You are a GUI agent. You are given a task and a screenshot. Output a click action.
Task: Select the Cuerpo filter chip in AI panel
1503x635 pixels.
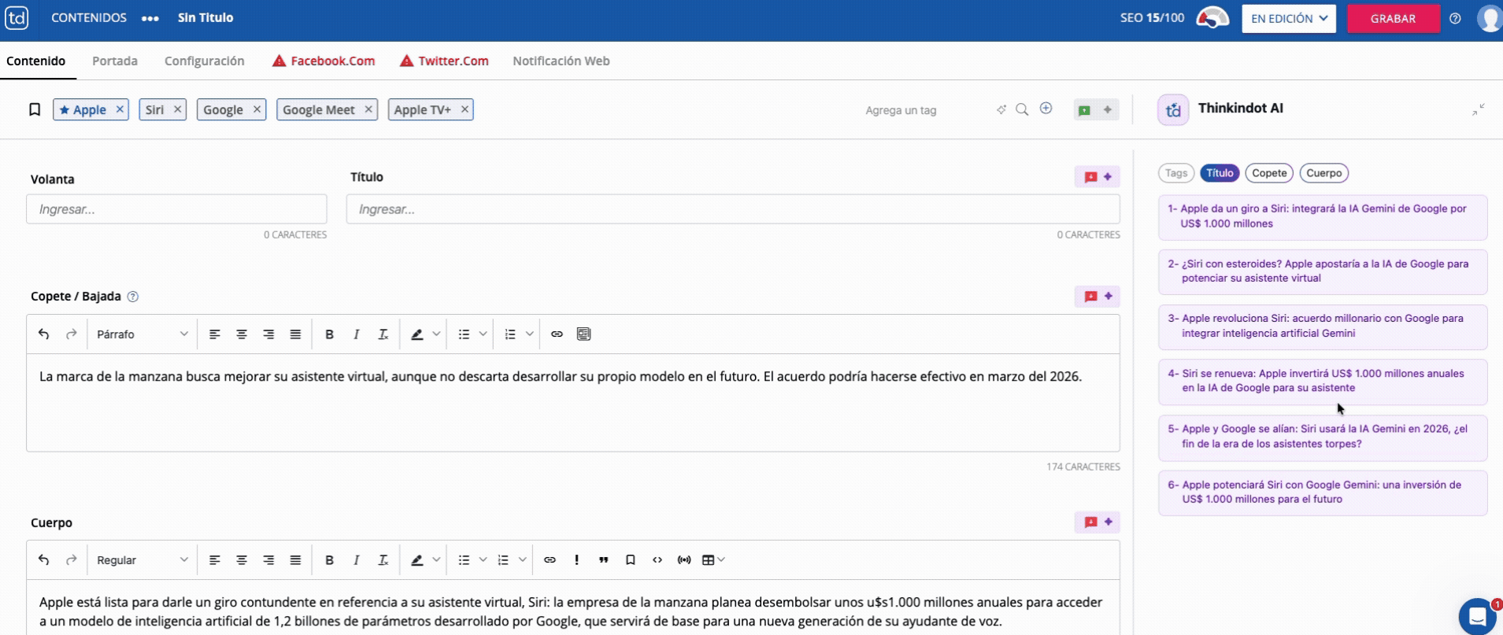tap(1324, 173)
